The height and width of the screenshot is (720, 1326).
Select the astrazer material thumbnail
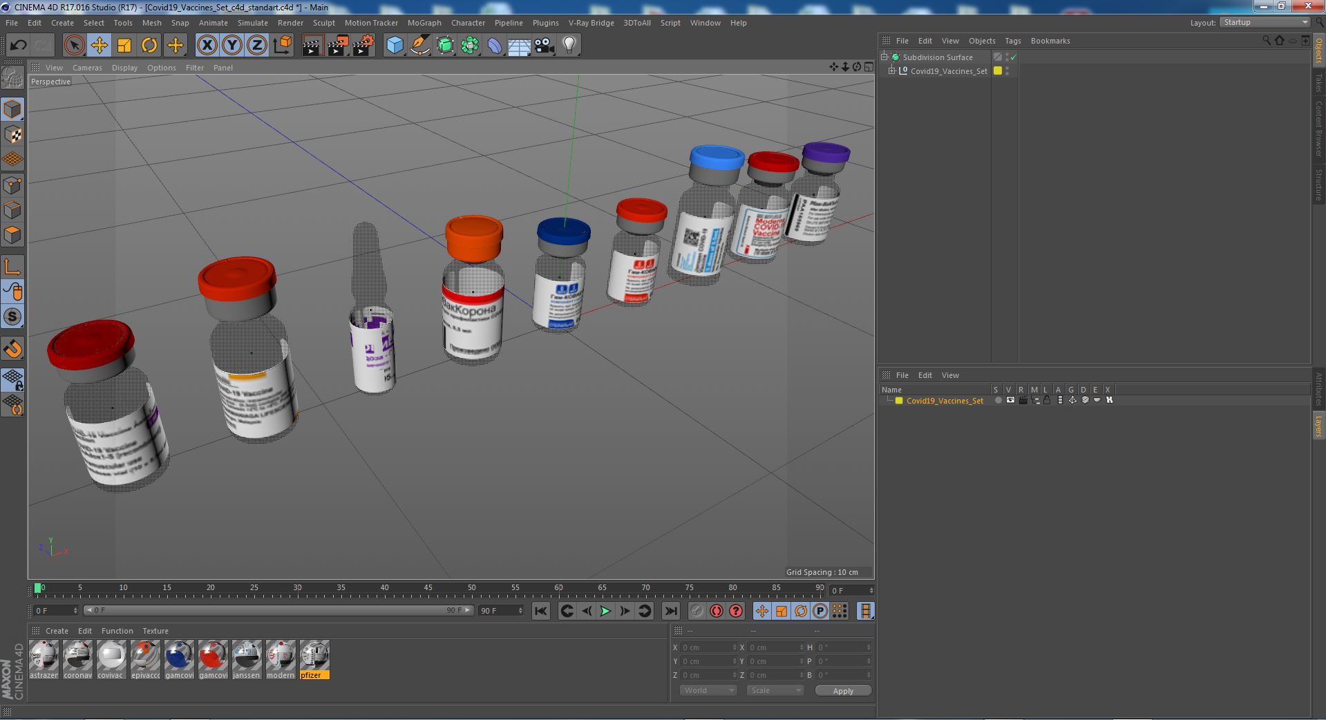[44, 660]
